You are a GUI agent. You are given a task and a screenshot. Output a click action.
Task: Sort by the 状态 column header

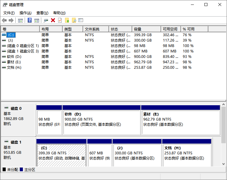point(120,29)
